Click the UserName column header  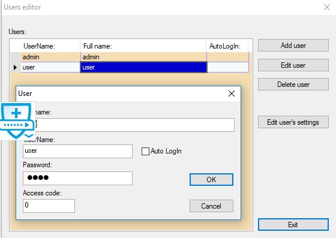click(50, 46)
